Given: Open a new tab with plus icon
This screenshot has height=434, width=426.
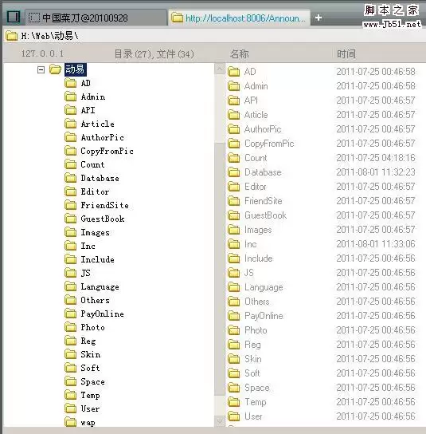Looking at the screenshot, I should tap(319, 18).
